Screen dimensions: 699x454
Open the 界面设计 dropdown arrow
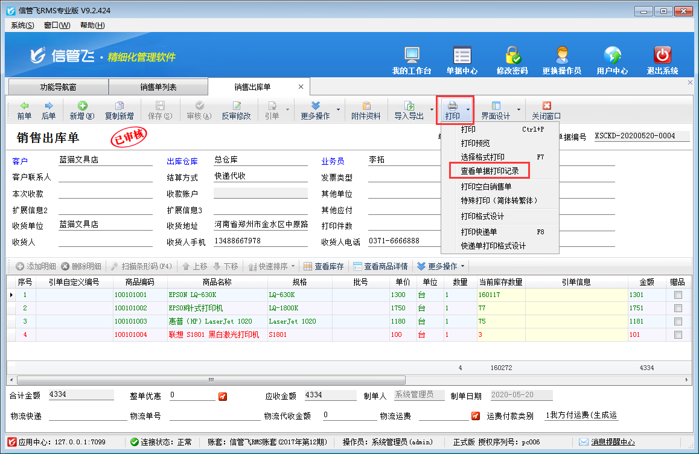tap(518, 110)
